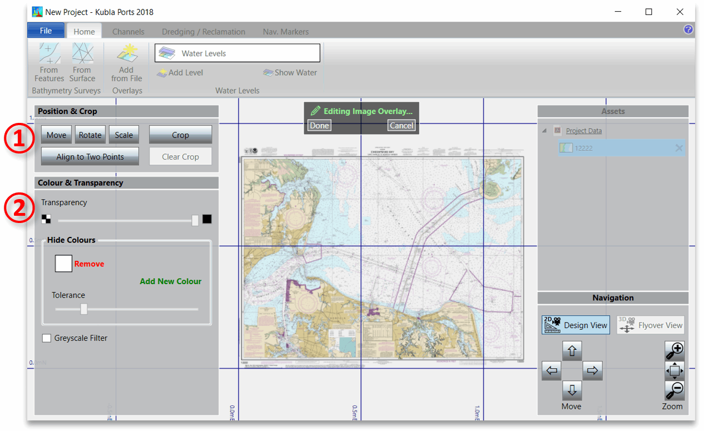Click the Rotate button
Viewport: 704px width, 431px height.
click(90, 135)
